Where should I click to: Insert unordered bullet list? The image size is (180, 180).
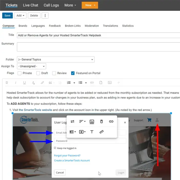pos(80,83)
